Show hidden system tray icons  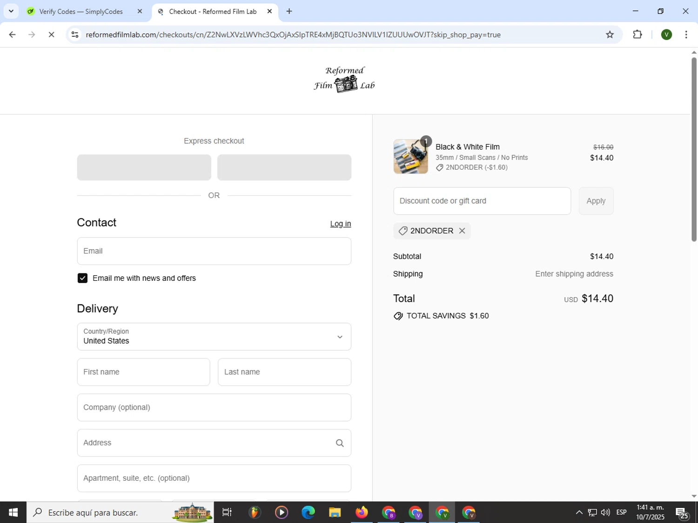tap(579, 512)
